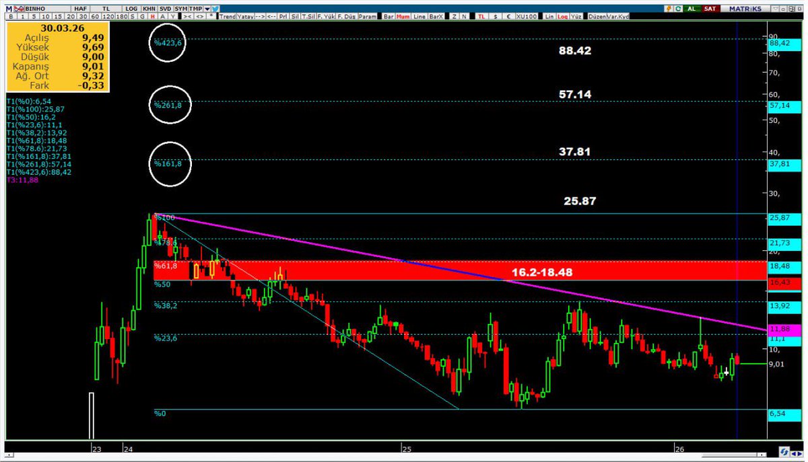Click the Düzen button
This screenshot has height=462, width=808.
(597, 16)
